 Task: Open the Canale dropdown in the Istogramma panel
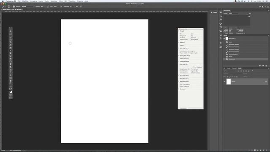click(x=234, y=14)
